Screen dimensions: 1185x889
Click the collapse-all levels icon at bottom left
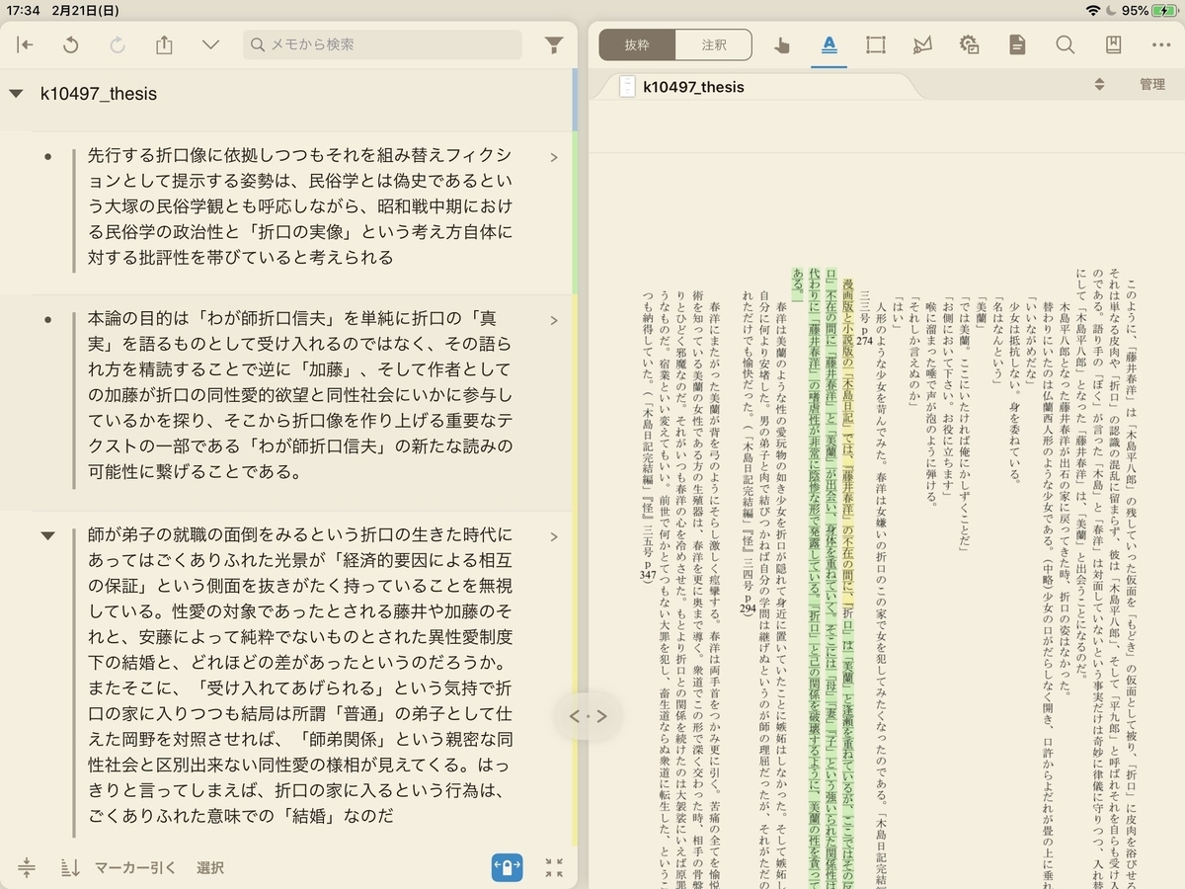click(x=27, y=868)
